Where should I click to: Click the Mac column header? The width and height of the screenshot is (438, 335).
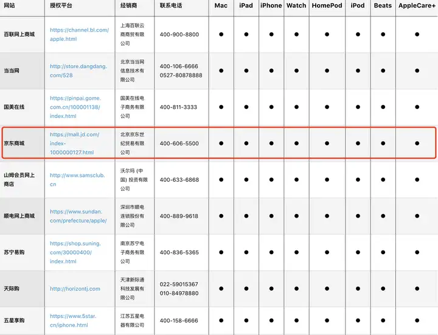[x=221, y=5]
